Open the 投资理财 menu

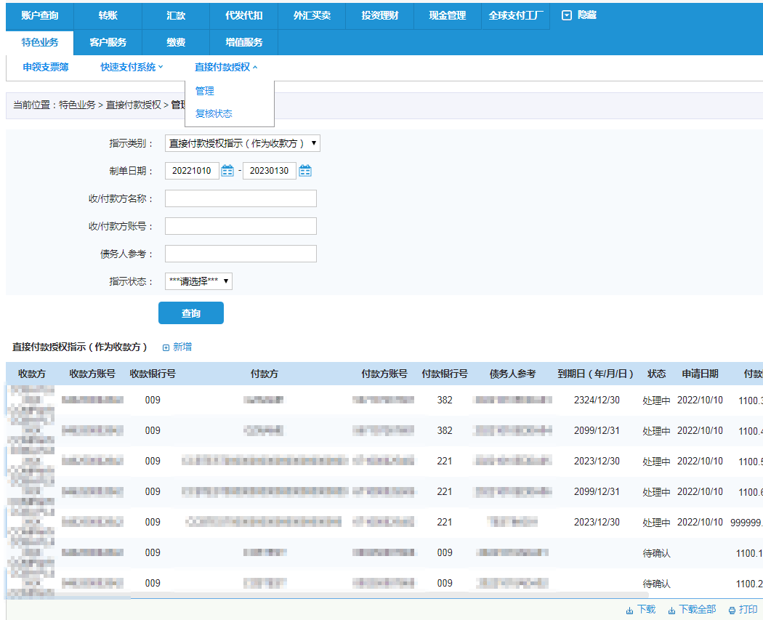[x=379, y=15]
